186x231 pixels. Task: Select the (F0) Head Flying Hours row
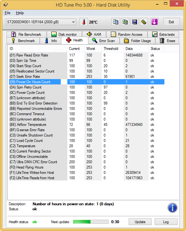(87, 167)
